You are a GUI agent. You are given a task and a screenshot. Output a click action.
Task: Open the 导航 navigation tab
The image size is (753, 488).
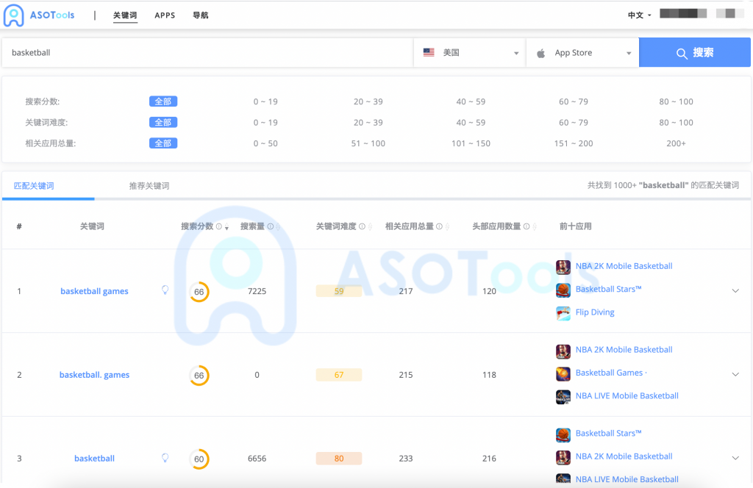click(200, 15)
